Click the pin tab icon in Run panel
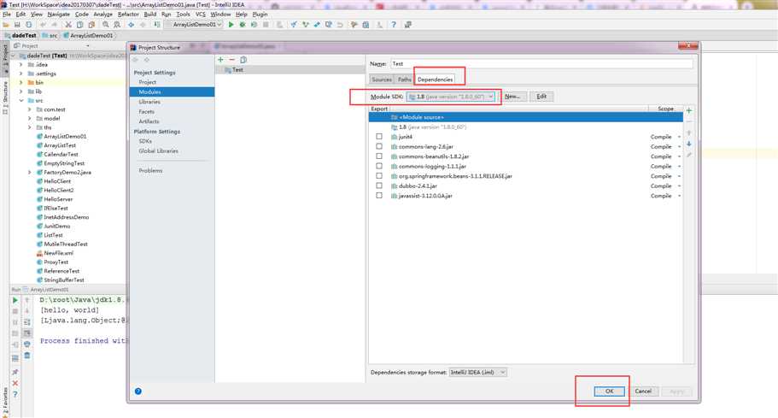 click(x=15, y=372)
